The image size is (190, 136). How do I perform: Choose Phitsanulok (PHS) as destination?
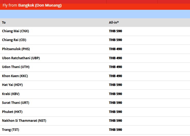click(x=16, y=49)
